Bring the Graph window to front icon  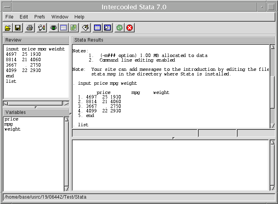tap(74, 28)
